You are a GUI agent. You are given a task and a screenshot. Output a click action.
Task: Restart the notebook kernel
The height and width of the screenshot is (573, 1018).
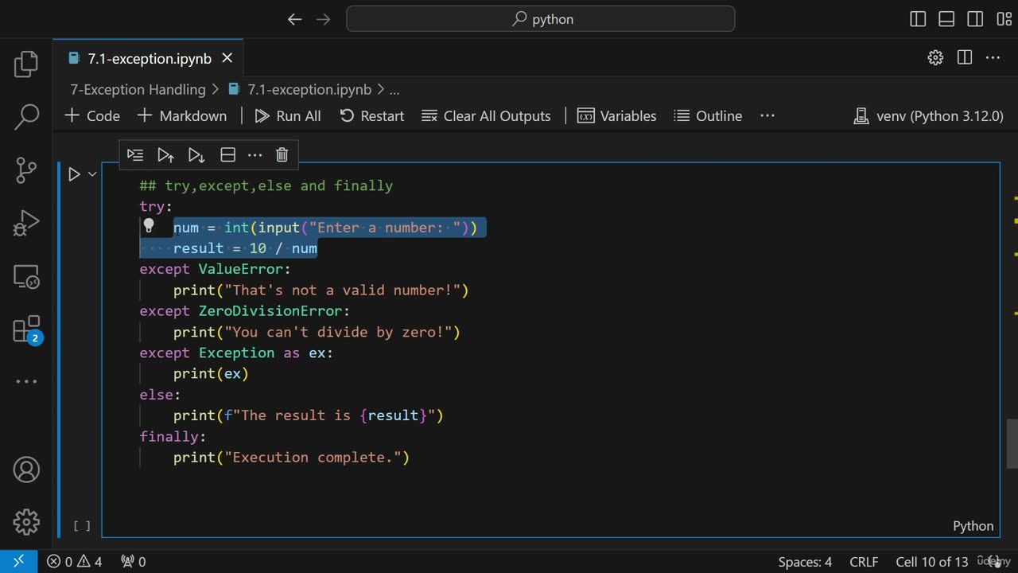pos(371,115)
